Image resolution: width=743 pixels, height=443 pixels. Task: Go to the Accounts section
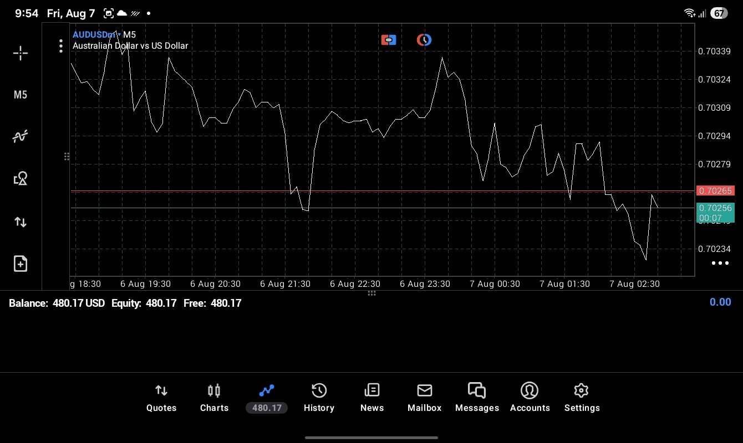pyautogui.click(x=530, y=398)
